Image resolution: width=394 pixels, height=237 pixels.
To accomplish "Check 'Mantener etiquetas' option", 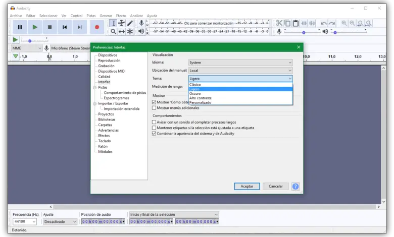I will (154, 128).
